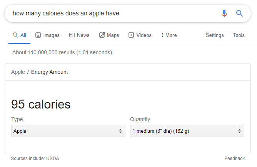This screenshot has width=257, height=167.
Task: Click the Apple breadcrumb link
Action: (x=18, y=72)
